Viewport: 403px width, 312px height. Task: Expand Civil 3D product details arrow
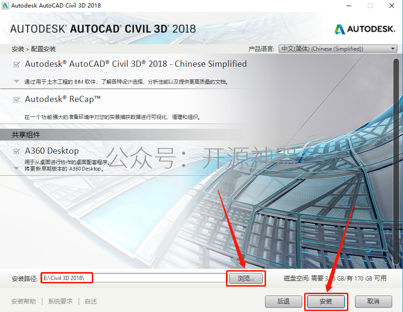(x=16, y=82)
